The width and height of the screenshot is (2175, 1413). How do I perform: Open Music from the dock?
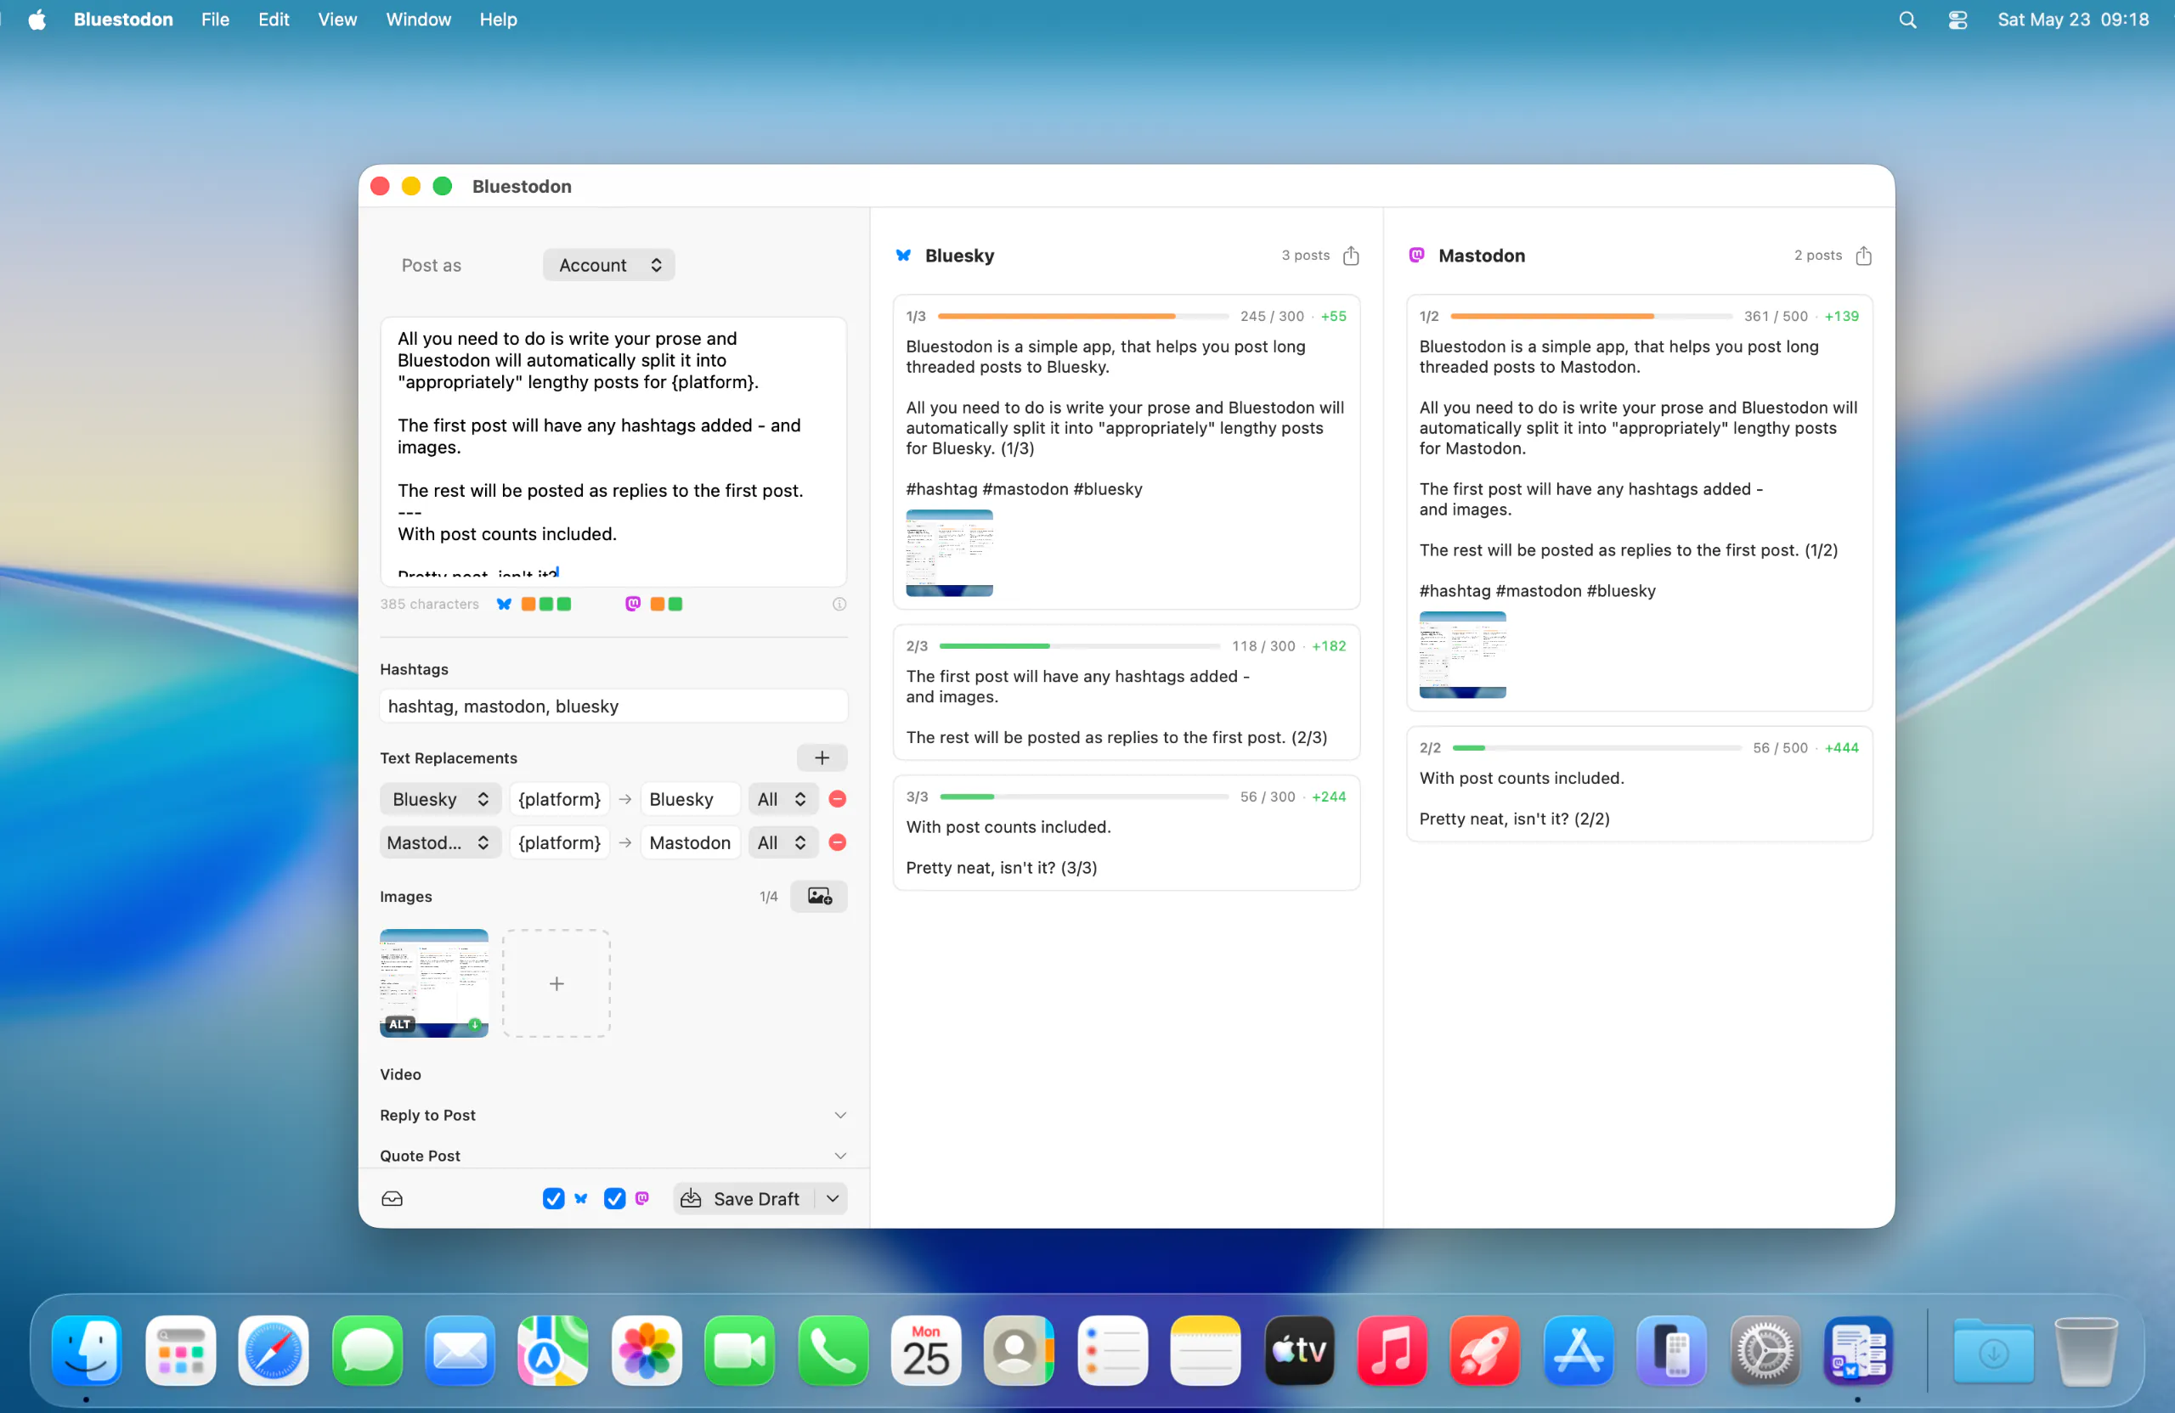click(x=1392, y=1351)
